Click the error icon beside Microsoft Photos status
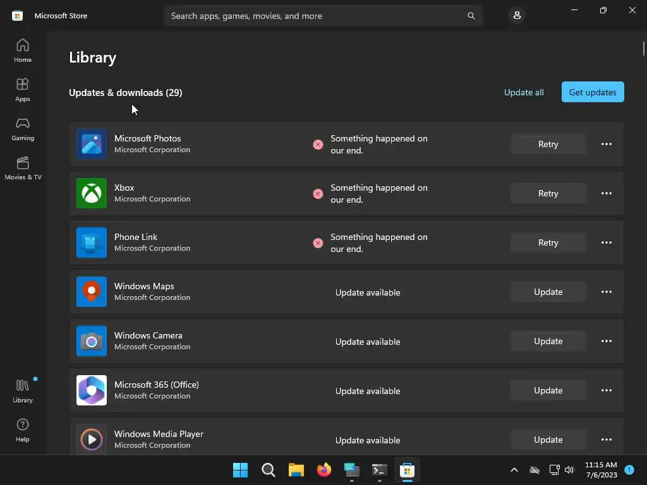647x485 pixels. click(318, 145)
